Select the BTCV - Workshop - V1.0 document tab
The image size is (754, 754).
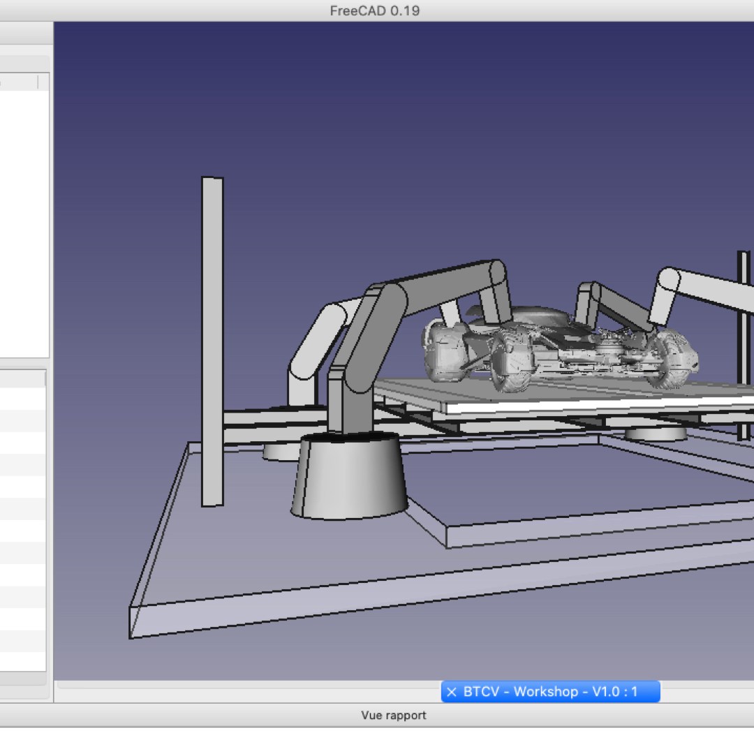pos(550,692)
